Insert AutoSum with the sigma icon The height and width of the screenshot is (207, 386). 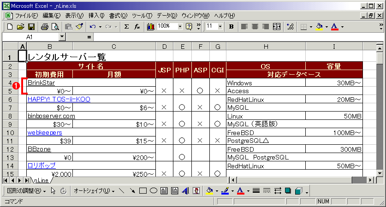pyautogui.click(x=126, y=27)
